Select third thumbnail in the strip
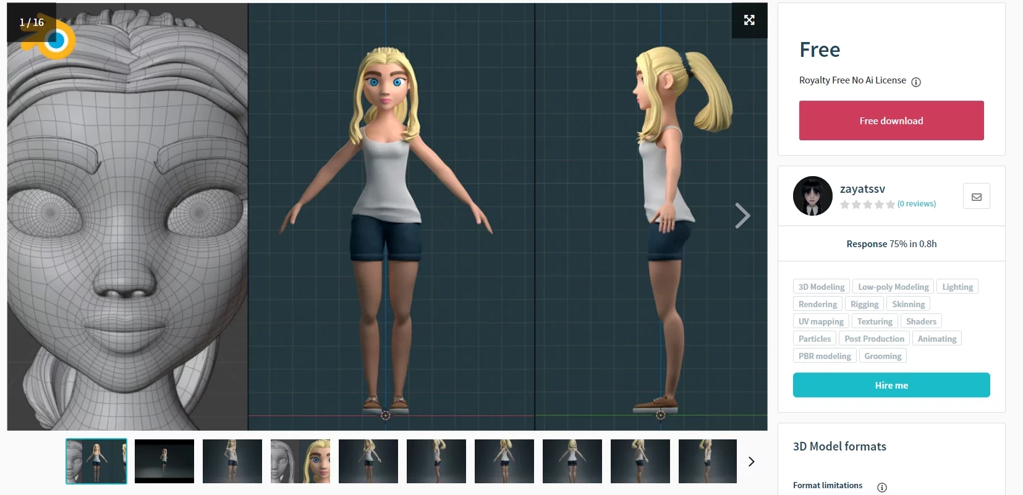The height and width of the screenshot is (495, 1023). pyautogui.click(x=232, y=461)
